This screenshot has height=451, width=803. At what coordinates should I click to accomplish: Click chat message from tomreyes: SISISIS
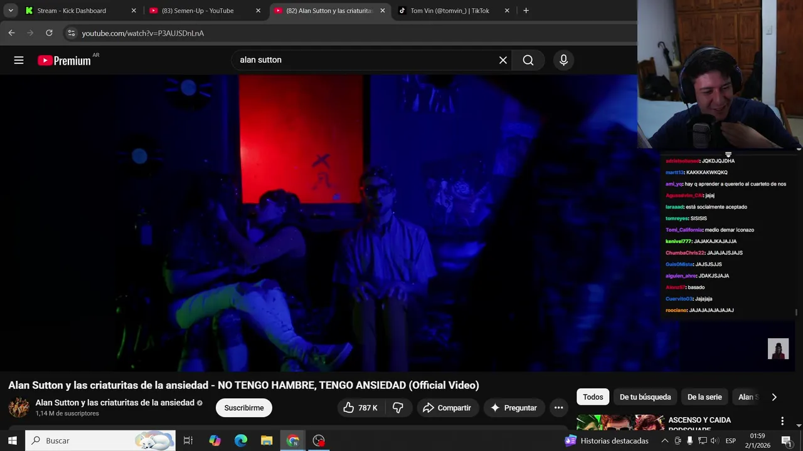tap(686, 219)
